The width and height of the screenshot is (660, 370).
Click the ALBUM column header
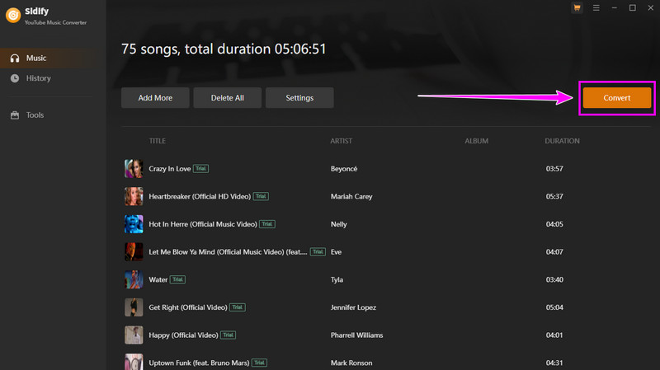(x=477, y=141)
